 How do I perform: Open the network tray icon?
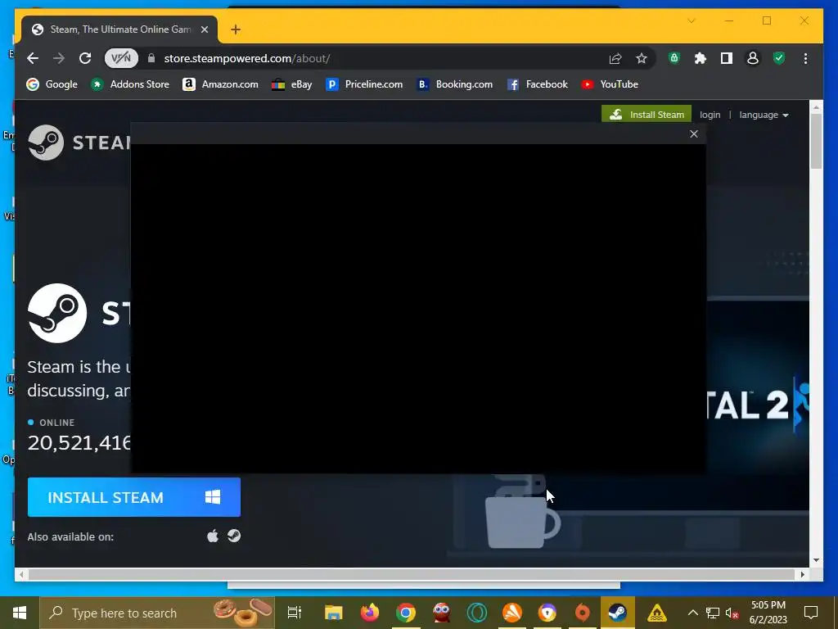713,613
